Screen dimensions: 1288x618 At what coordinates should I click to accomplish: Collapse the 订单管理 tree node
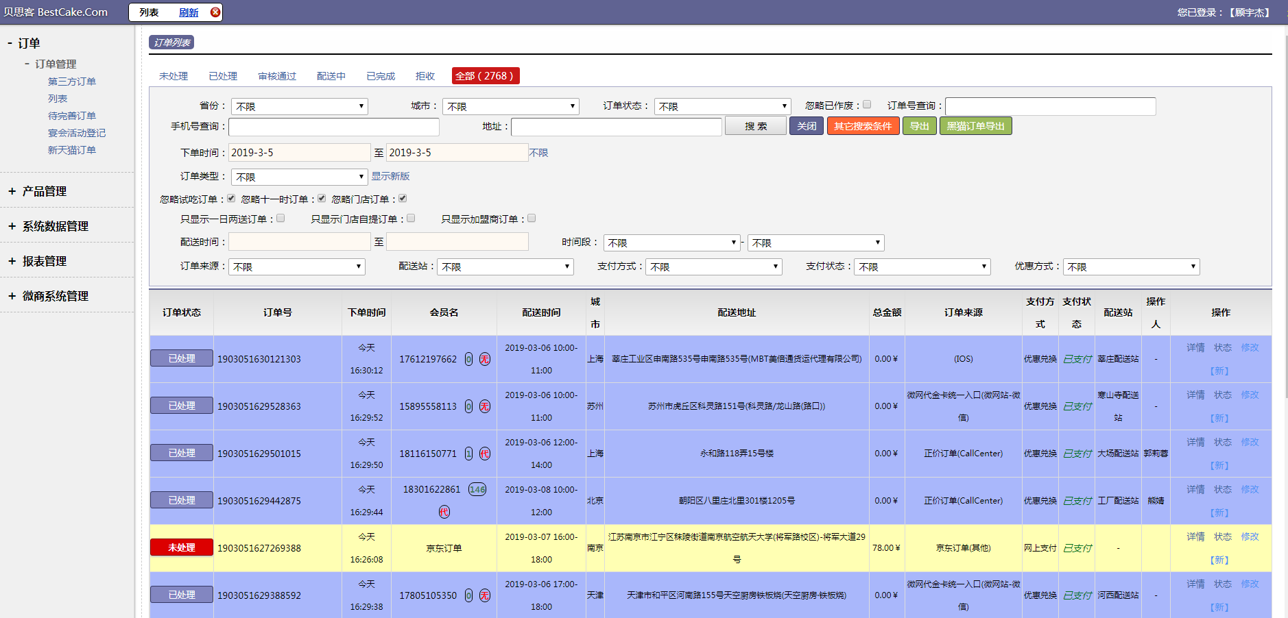[x=27, y=64]
